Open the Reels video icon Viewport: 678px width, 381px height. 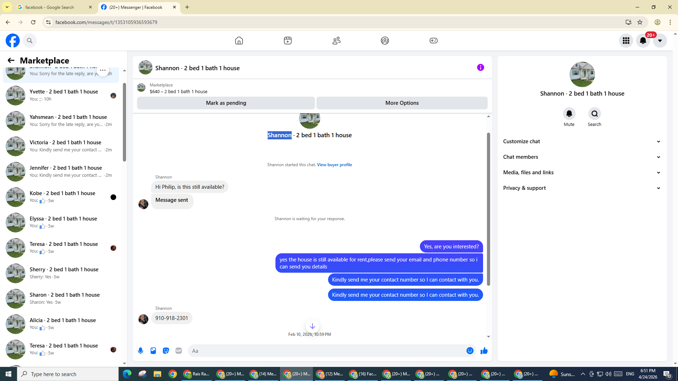pyautogui.click(x=288, y=41)
